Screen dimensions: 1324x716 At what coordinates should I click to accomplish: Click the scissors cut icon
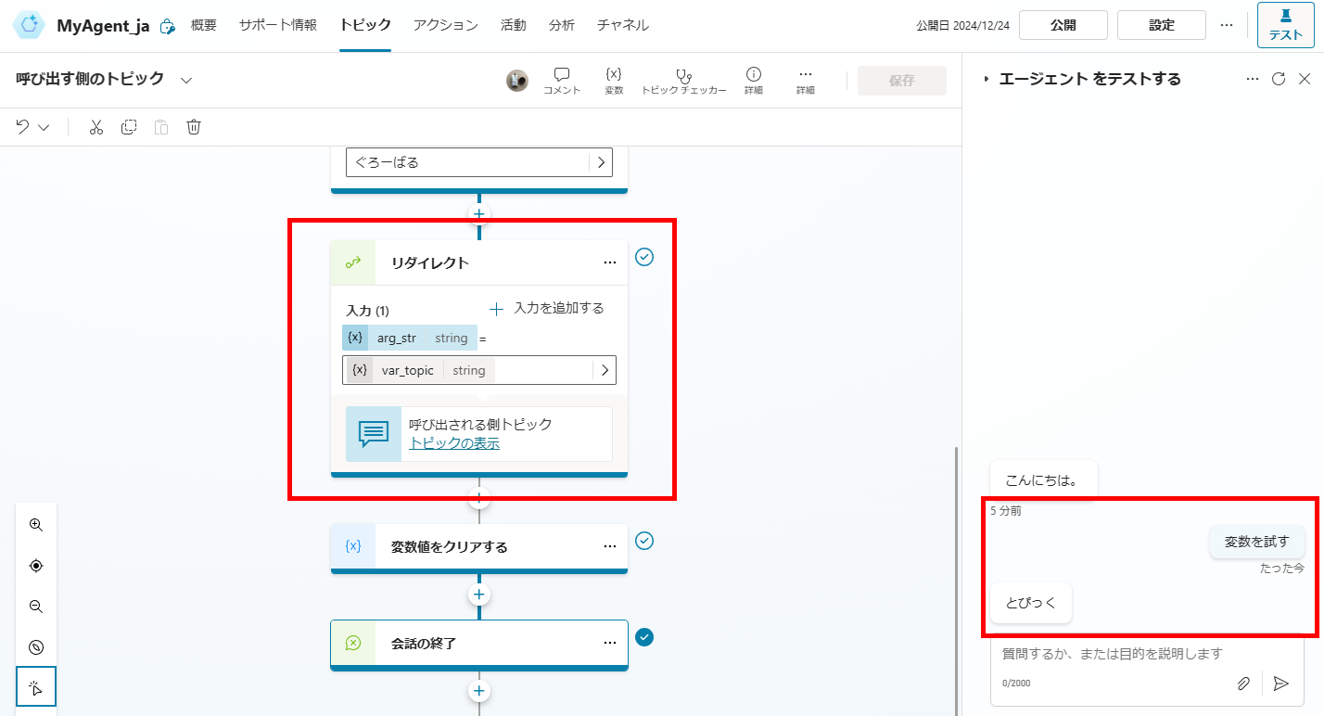[x=95, y=127]
